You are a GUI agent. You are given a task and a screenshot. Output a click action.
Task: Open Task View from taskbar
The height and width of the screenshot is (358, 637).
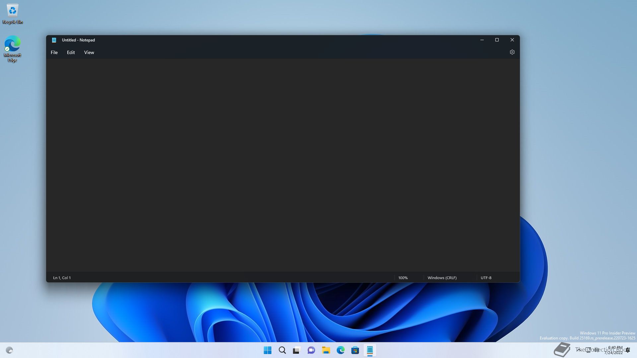297,350
